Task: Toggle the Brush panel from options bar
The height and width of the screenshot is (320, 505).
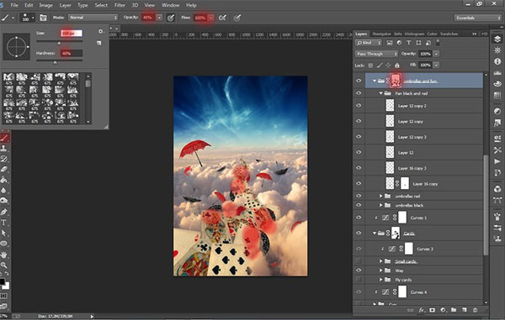Action: tap(43, 18)
